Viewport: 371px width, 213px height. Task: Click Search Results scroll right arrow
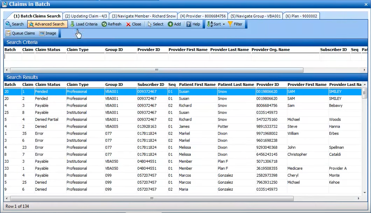[358, 199]
